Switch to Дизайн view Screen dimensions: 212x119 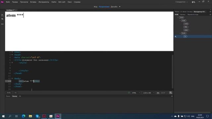(114, 7)
